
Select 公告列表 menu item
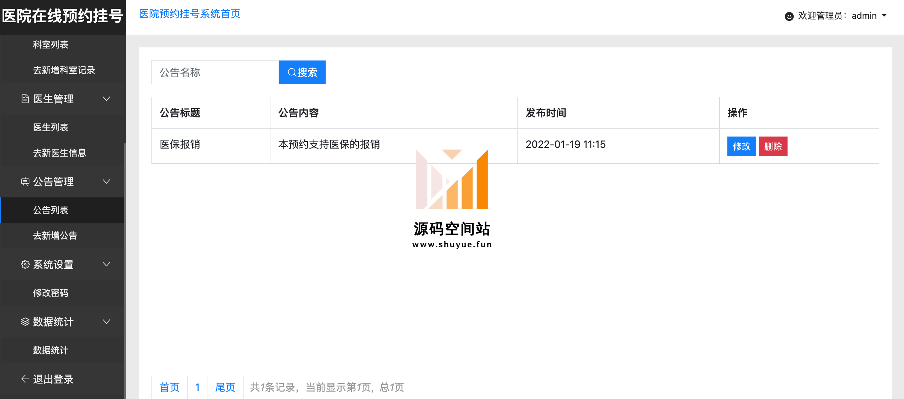63,210
